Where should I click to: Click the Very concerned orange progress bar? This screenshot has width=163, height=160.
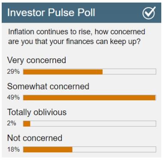pos(63,72)
